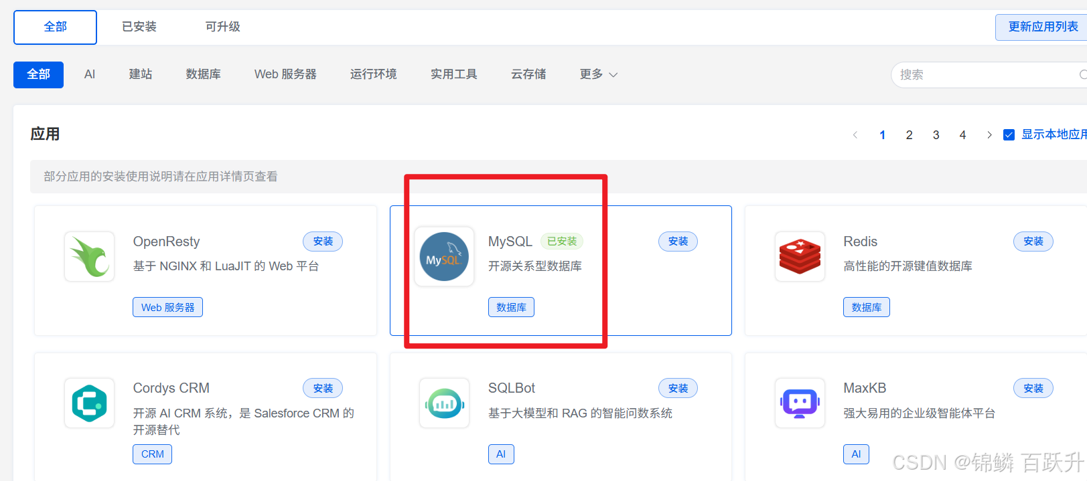Install OpenResty with its 安装 button
The width and height of the screenshot is (1087, 481).
click(323, 242)
